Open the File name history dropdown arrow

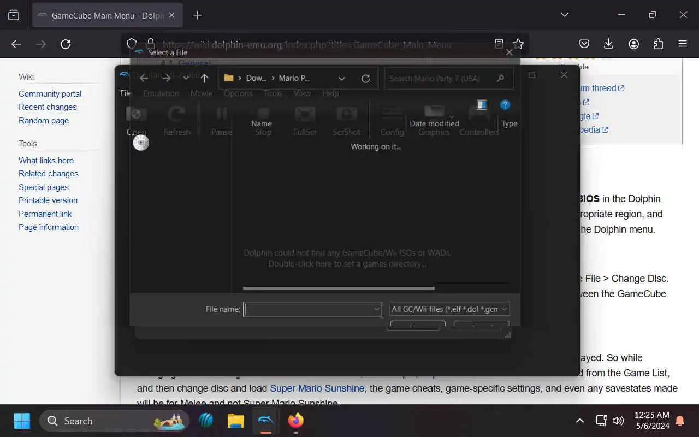click(376, 309)
